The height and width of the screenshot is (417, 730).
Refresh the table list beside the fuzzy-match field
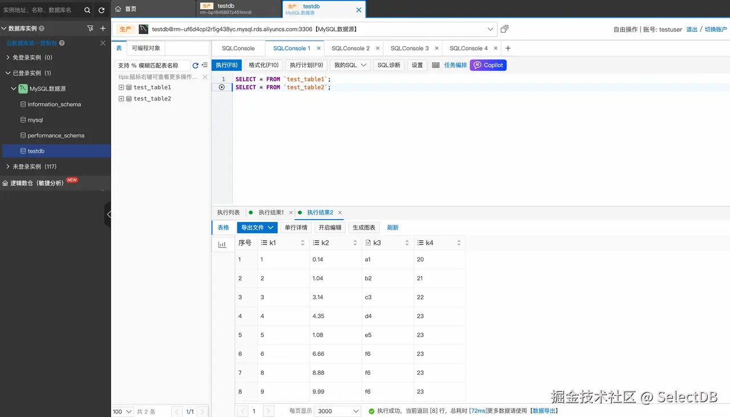(x=196, y=66)
